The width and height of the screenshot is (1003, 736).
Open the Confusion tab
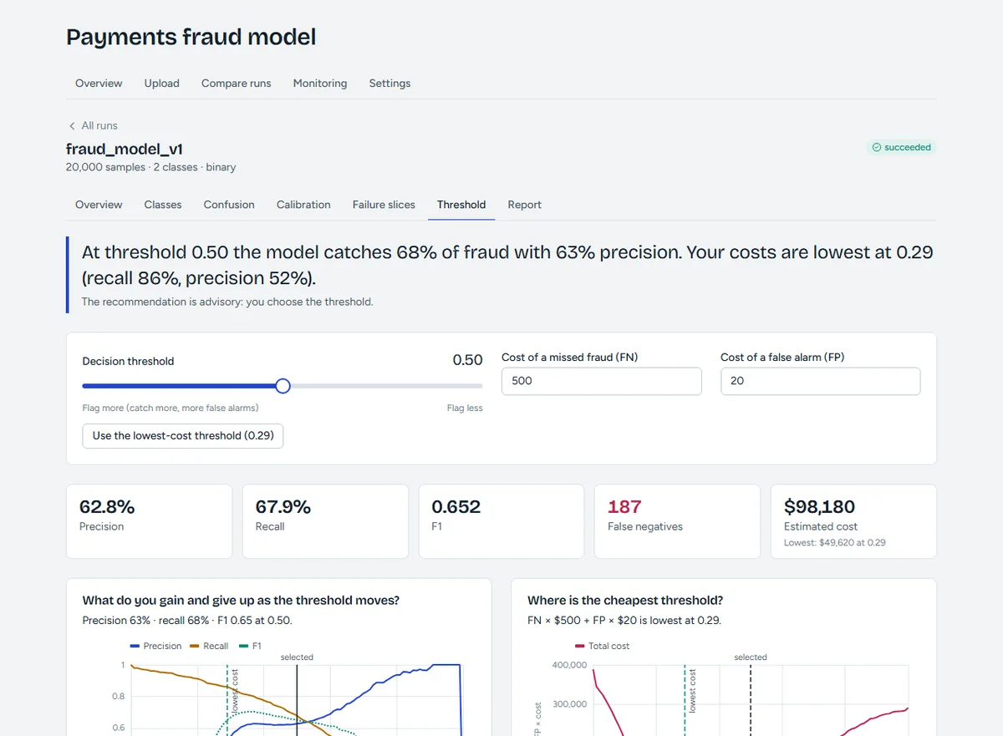point(229,205)
